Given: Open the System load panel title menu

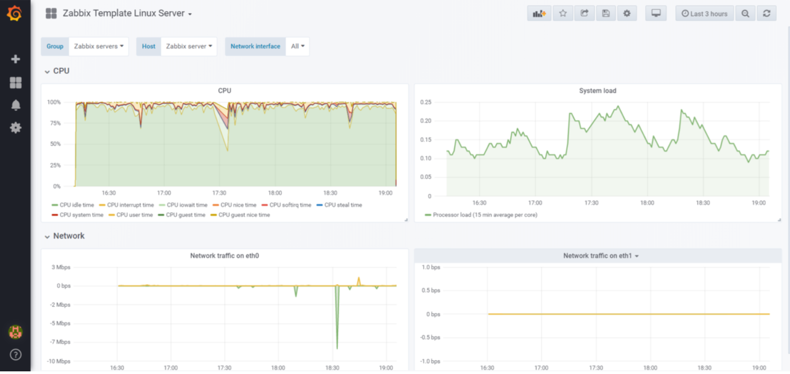Looking at the screenshot, I should [x=598, y=91].
